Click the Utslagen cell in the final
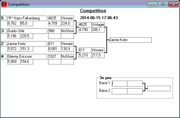This screenshot has width=180, height=118. pyautogui.click(x=98, y=25)
